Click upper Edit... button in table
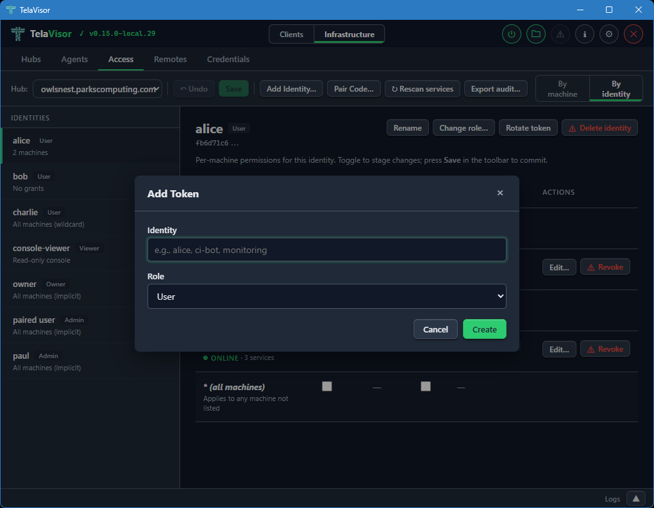 [559, 267]
